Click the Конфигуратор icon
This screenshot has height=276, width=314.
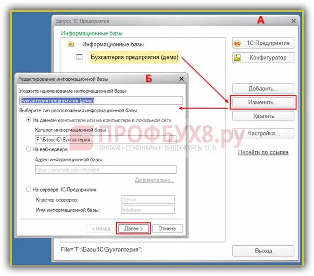pos(237,58)
